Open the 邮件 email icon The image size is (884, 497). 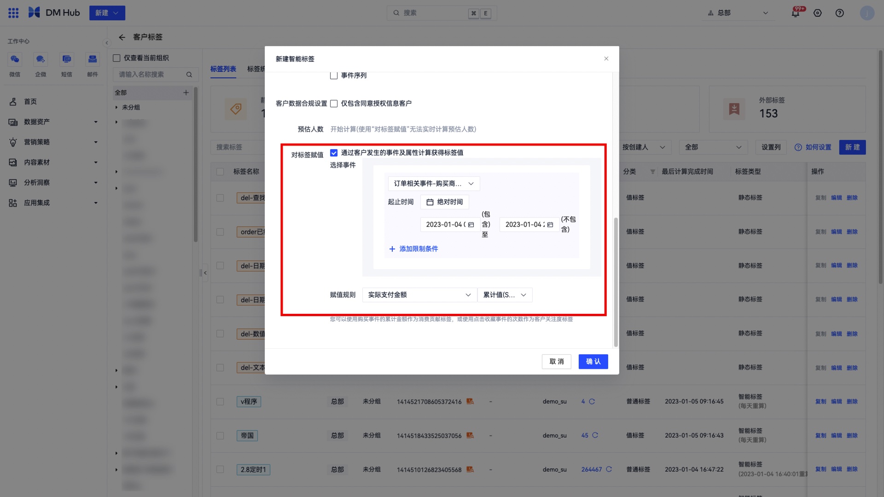(93, 59)
